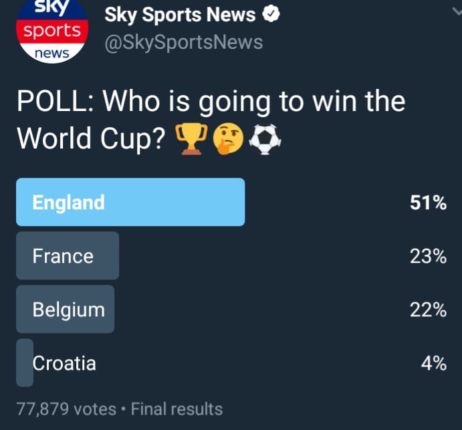Open the Sky Sports News profile avatar
The image size is (462, 430).
pyautogui.click(x=52, y=29)
